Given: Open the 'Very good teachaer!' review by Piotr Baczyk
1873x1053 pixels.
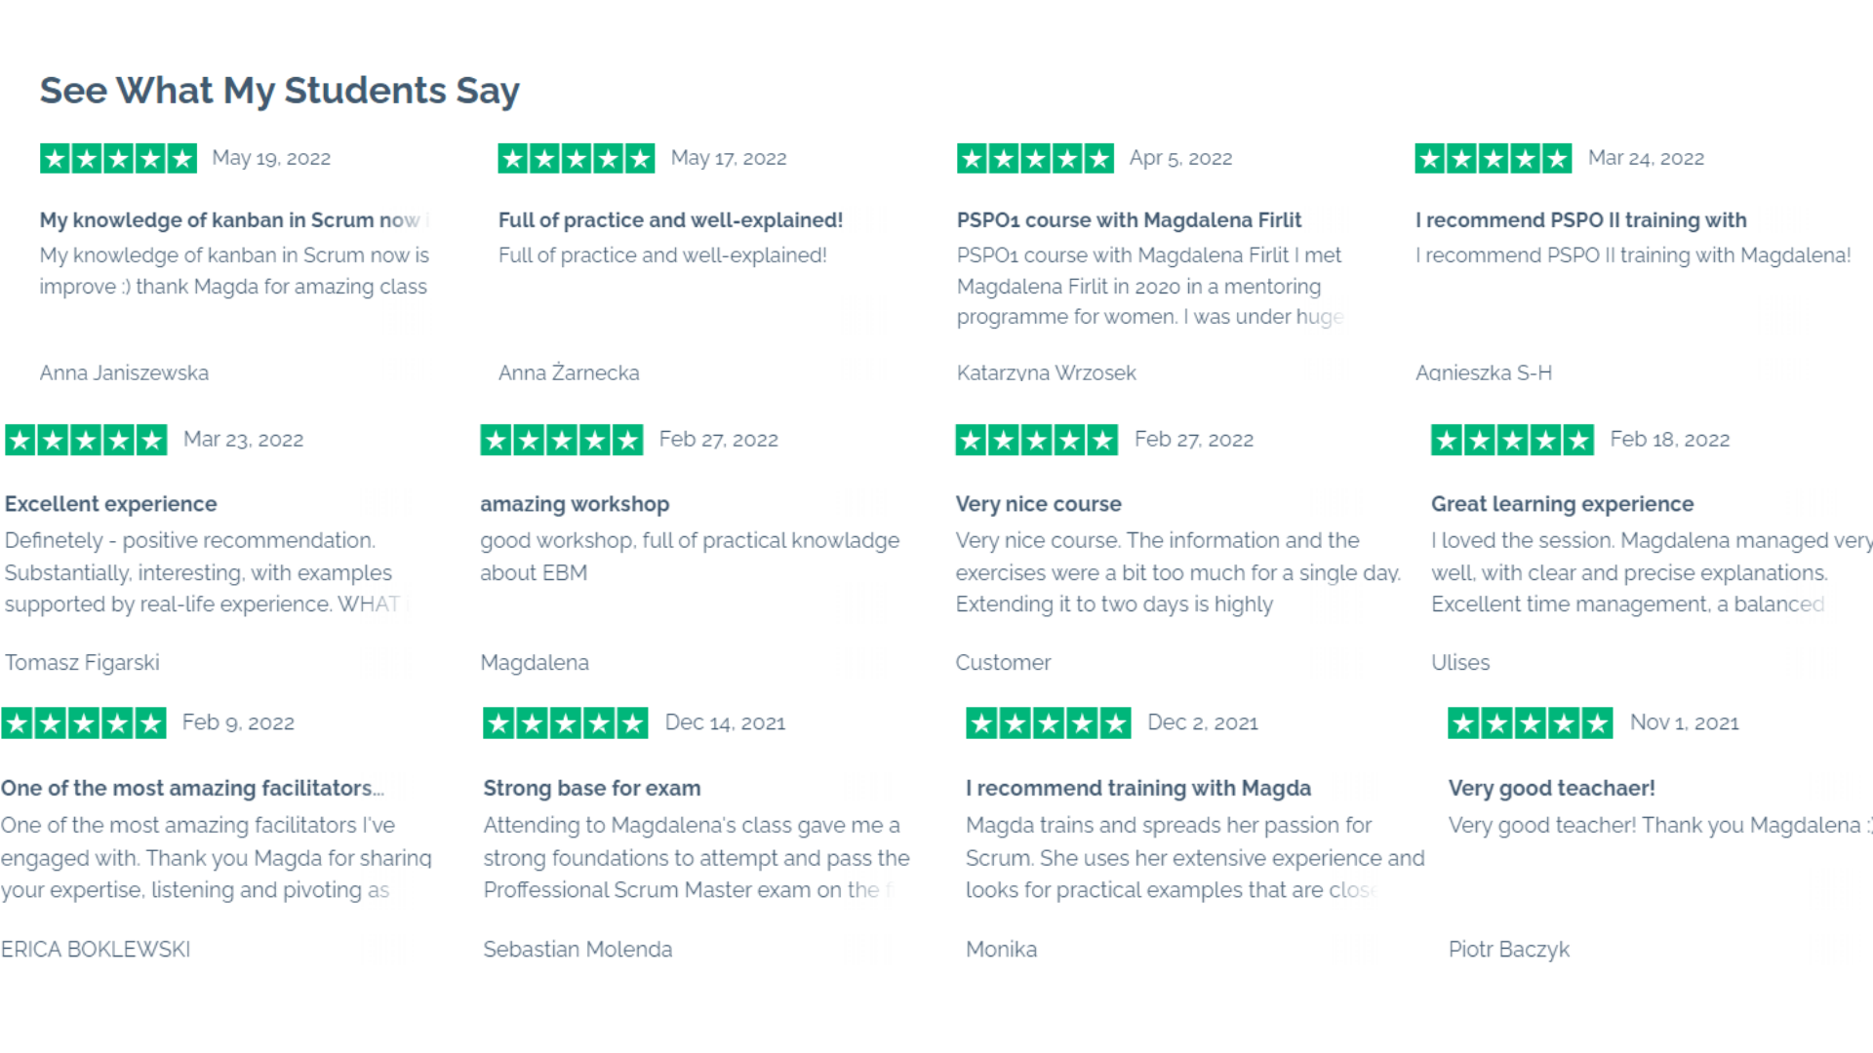Looking at the screenshot, I should [x=1551, y=788].
